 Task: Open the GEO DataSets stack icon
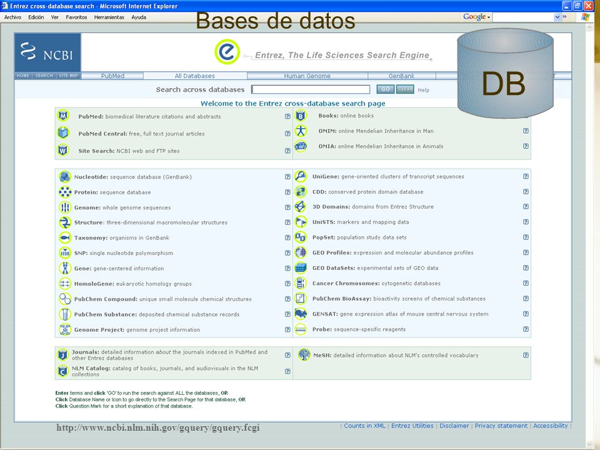point(301,268)
